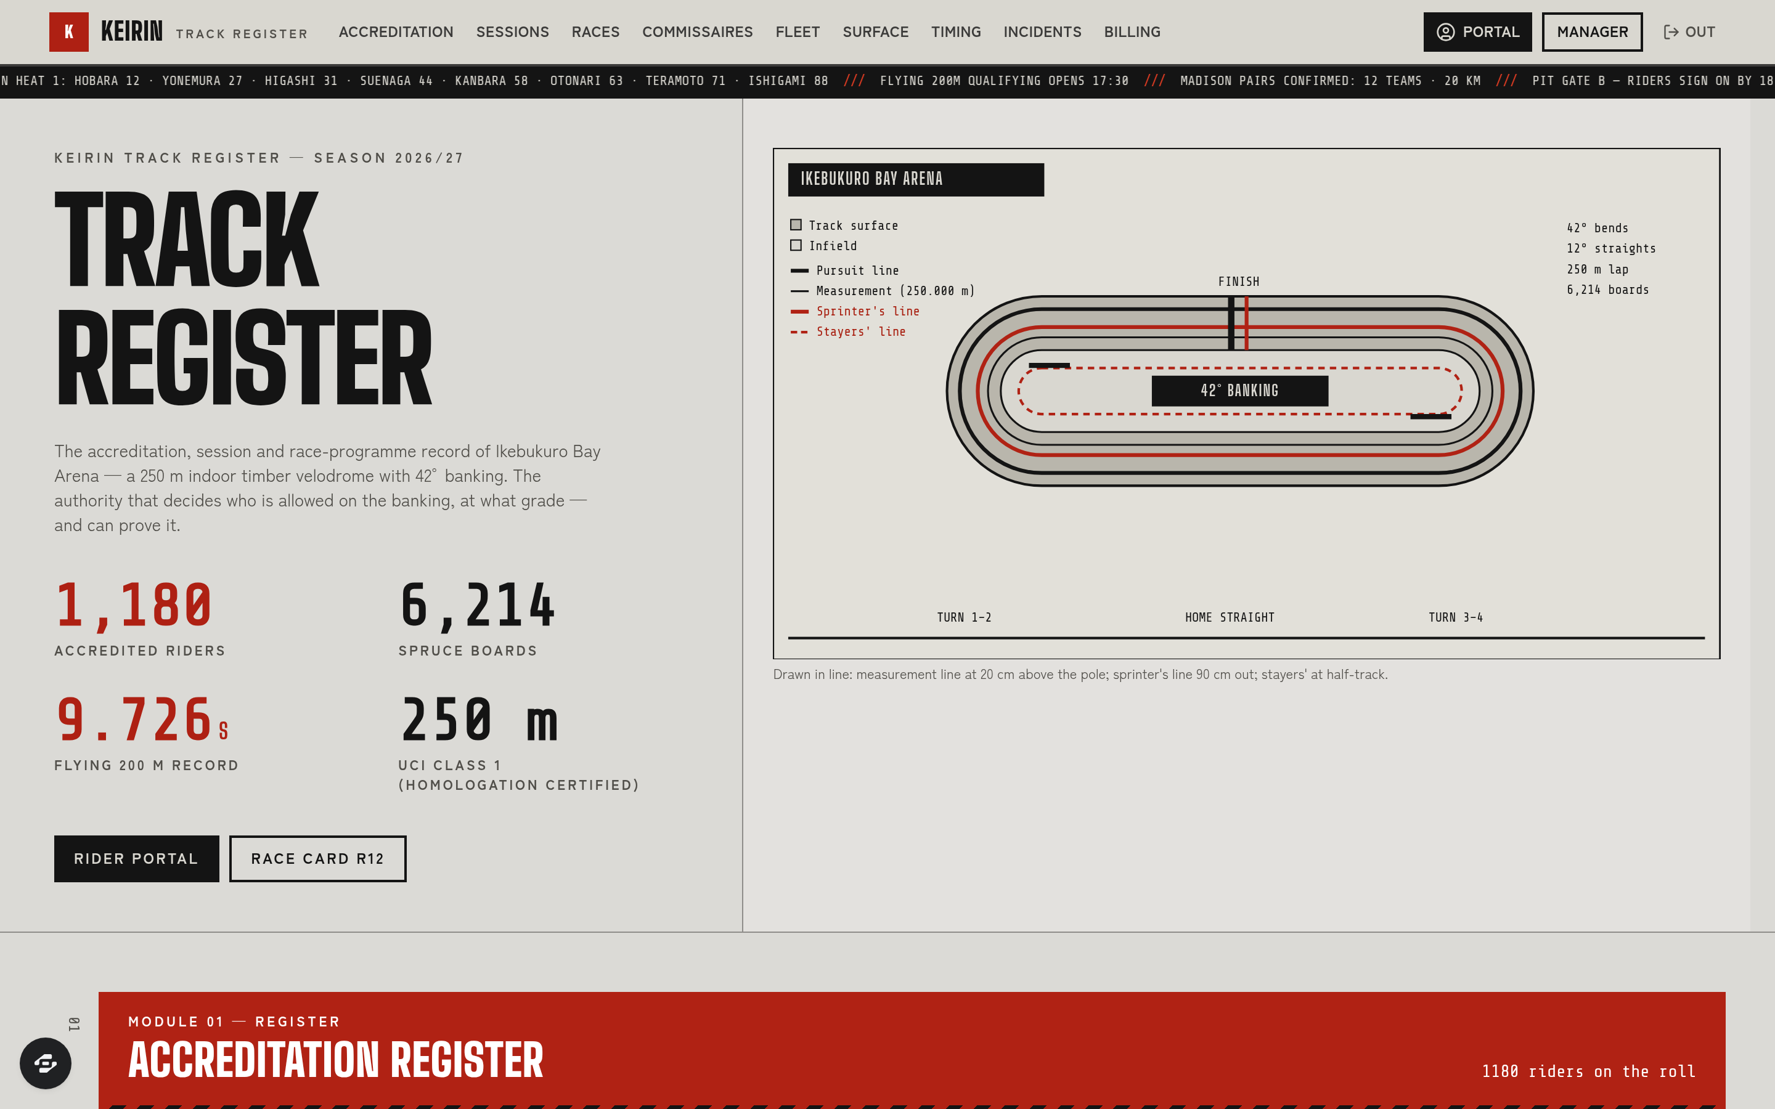Open the Timing section

pyautogui.click(x=956, y=32)
